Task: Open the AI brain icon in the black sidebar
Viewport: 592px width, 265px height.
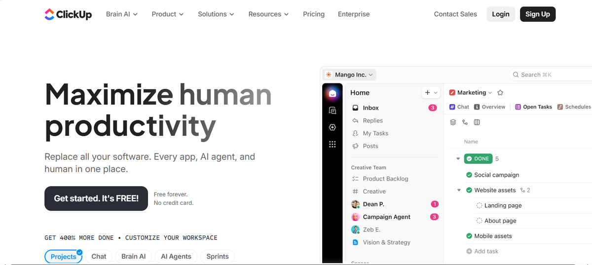Action: point(333,127)
